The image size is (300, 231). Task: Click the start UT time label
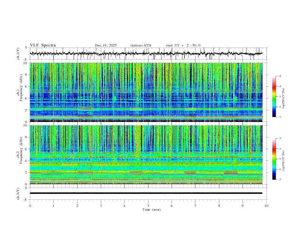pyautogui.click(x=183, y=45)
